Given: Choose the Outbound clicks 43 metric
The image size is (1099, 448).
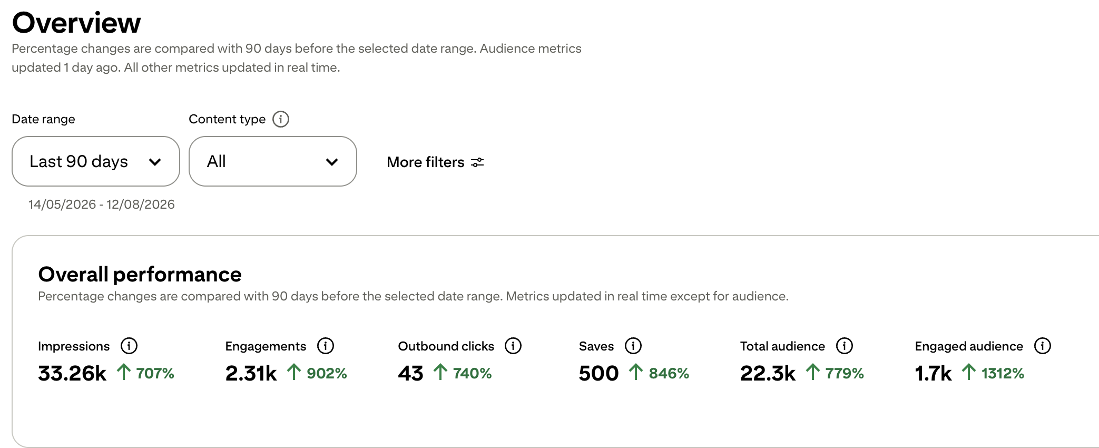Looking at the screenshot, I should click(410, 373).
